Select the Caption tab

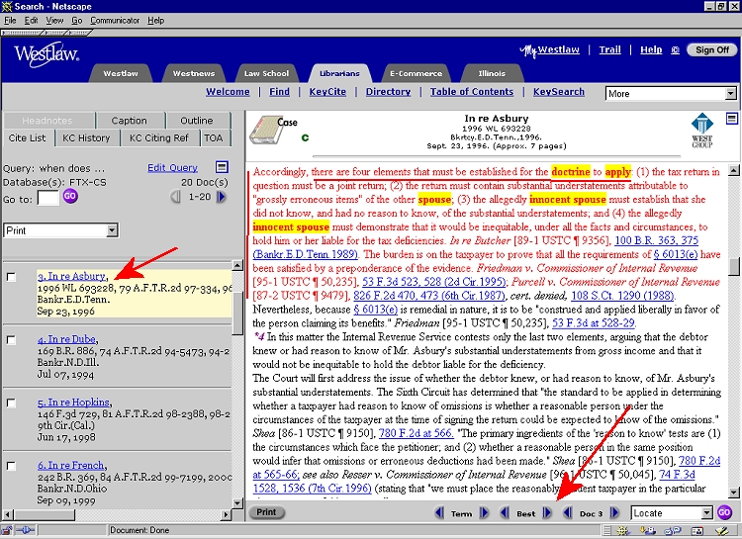pos(130,121)
